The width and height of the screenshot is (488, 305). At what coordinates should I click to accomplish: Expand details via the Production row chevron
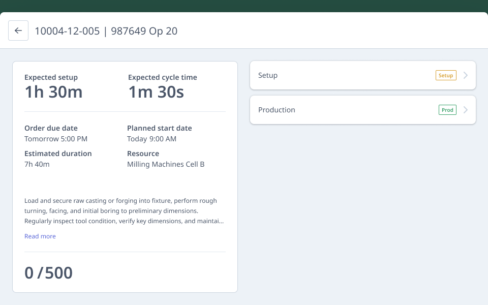tap(465, 110)
